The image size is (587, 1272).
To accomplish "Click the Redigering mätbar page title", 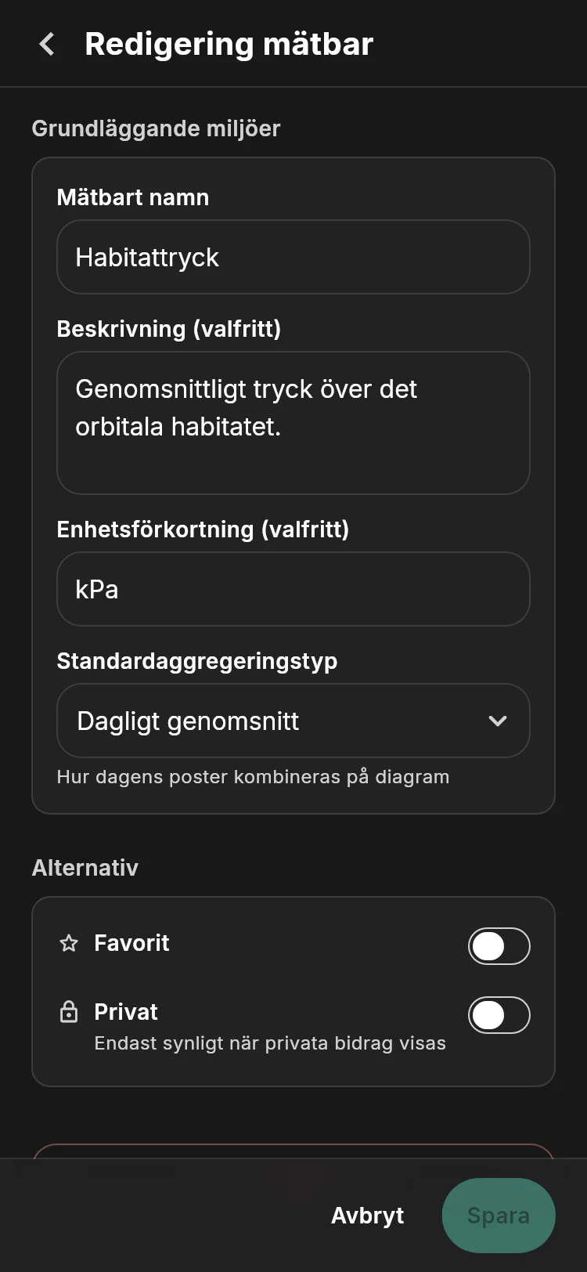I will pos(229,44).
